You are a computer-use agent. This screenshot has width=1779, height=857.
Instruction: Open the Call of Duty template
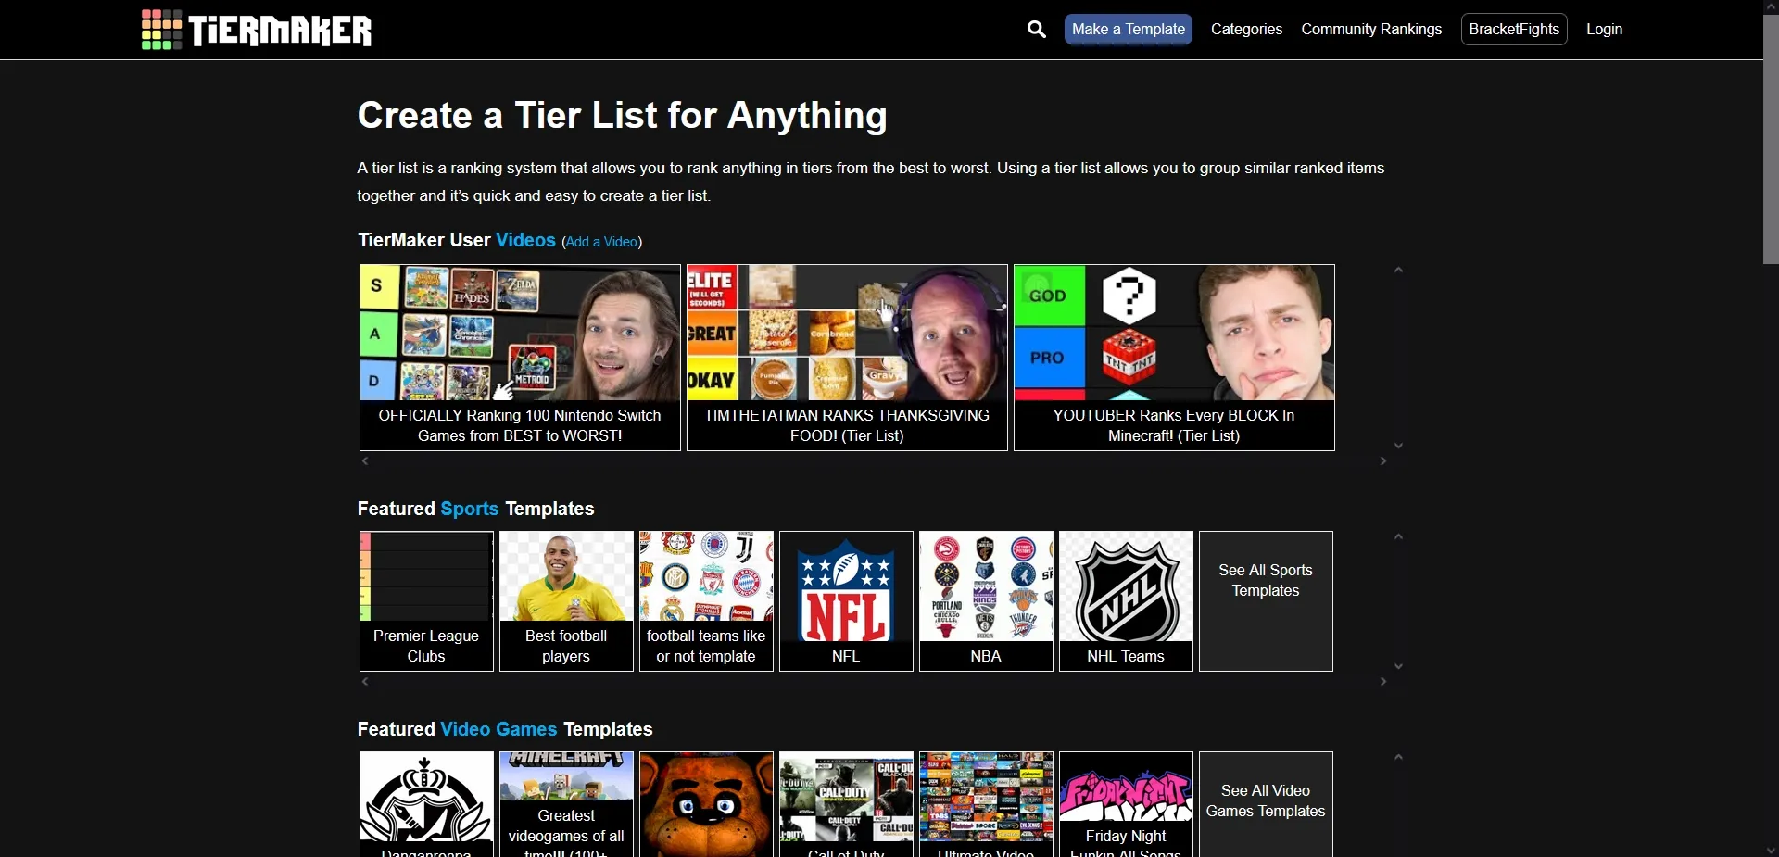[x=846, y=804]
